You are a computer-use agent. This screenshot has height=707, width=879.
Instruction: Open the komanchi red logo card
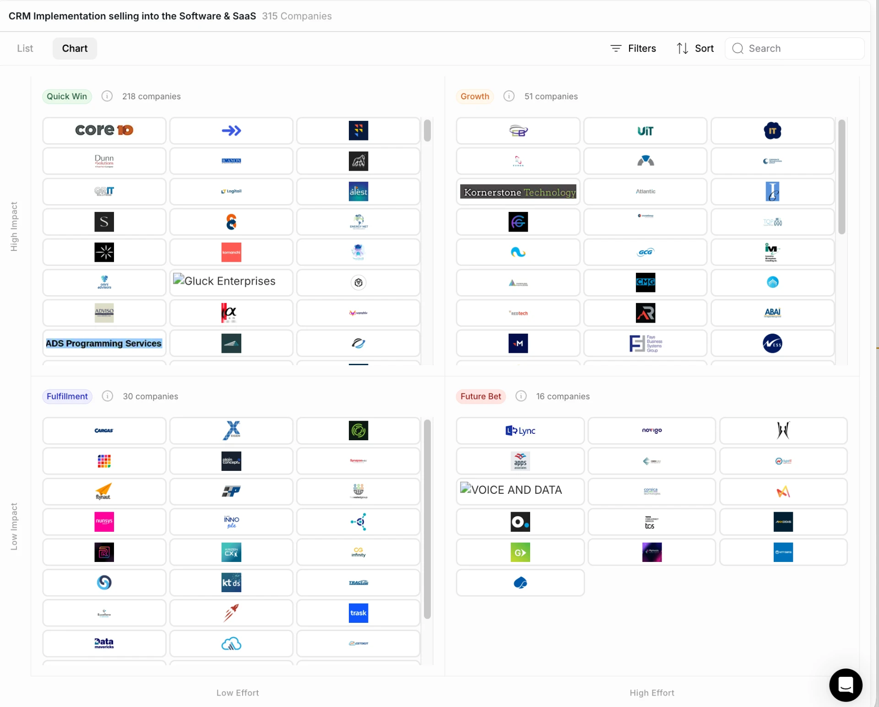coord(231,252)
